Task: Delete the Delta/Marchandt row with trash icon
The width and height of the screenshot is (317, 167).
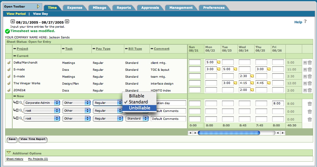Action: point(310,63)
